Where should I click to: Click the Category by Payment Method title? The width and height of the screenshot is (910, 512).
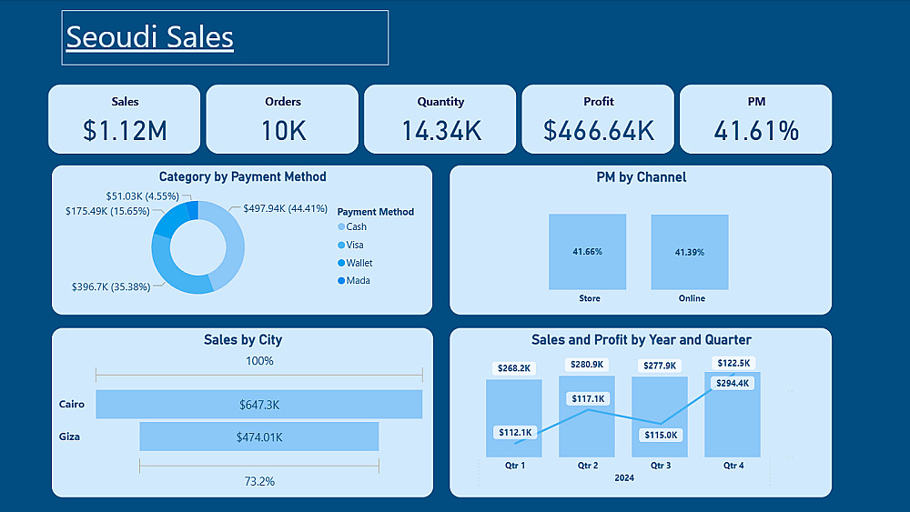pyautogui.click(x=243, y=176)
